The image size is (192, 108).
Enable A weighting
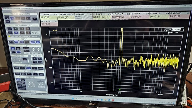[x=35, y=59]
